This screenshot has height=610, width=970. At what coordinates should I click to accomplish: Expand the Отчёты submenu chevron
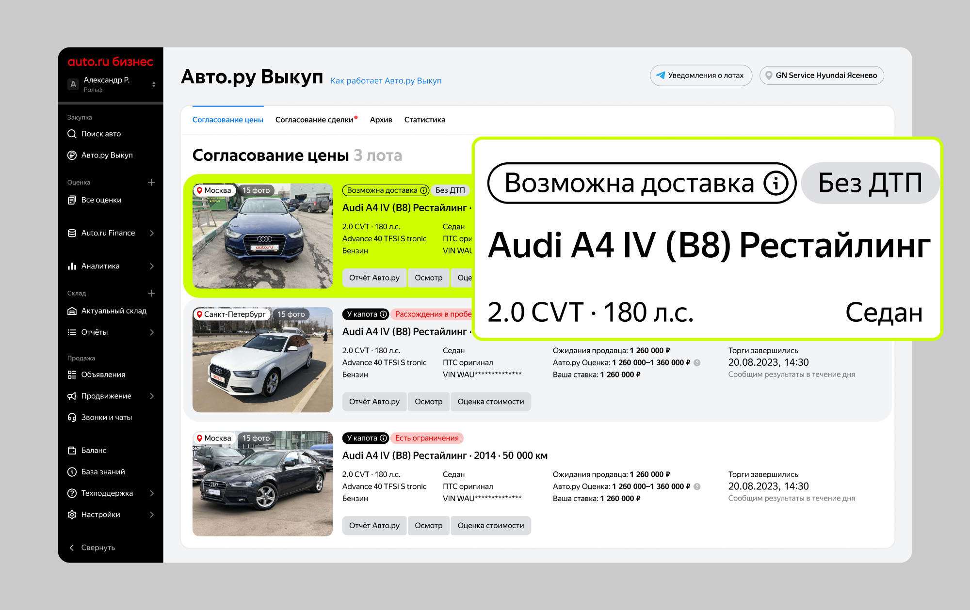coord(152,332)
